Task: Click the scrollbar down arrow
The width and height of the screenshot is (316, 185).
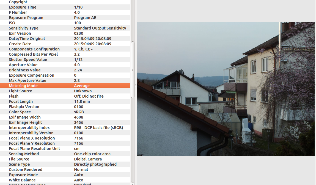Action: point(133,184)
